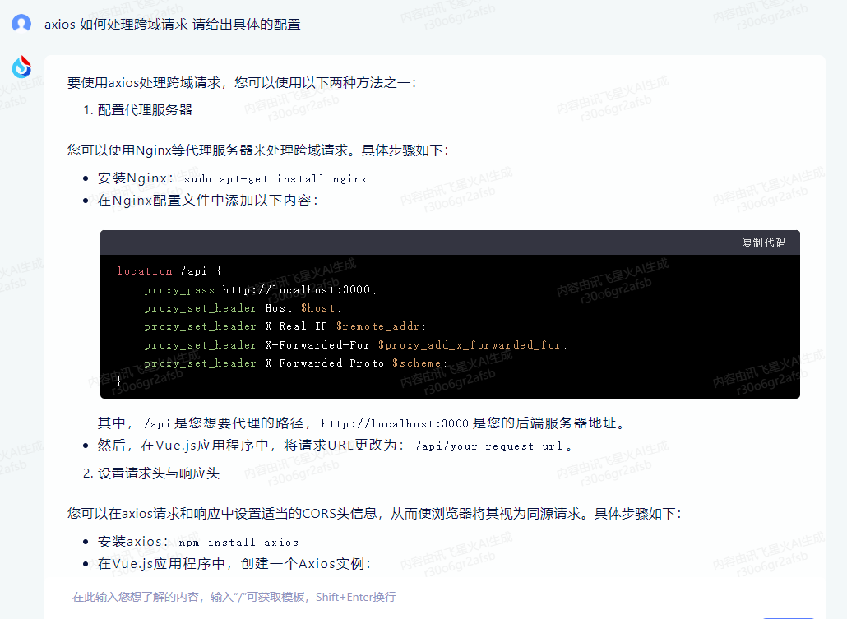Click the proxy_set_header Host $host line
The width and height of the screenshot is (847, 619).
coord(243,308)
